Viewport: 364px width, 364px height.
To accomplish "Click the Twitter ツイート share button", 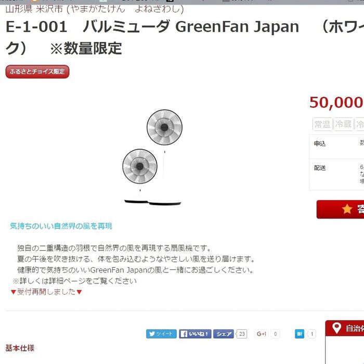I will pyautogui.click(x=161, y=334).
